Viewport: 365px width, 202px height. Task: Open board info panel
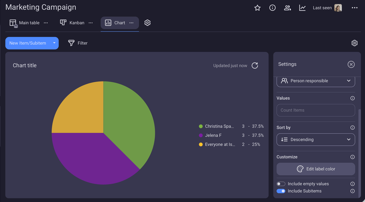coord(272,8)
